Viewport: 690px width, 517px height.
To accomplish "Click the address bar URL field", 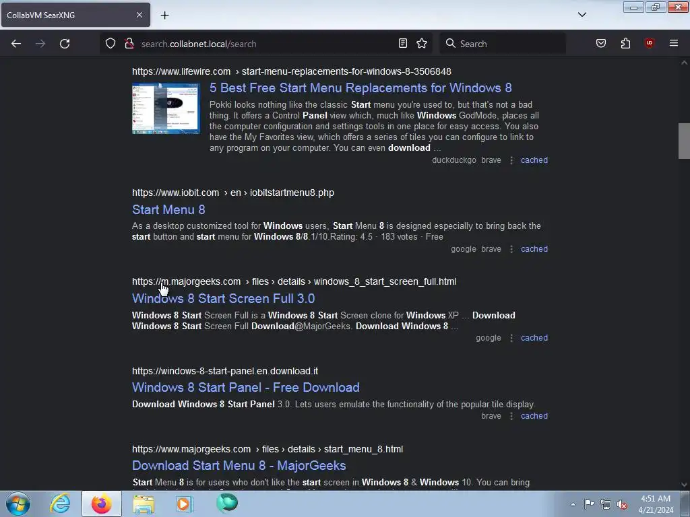I will 264,44.
